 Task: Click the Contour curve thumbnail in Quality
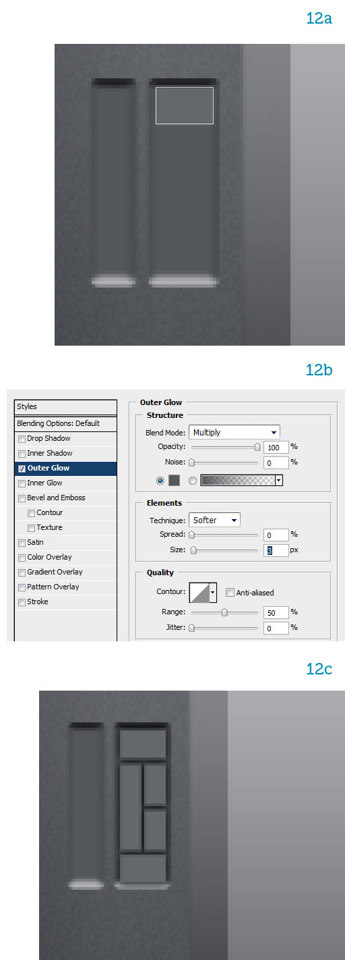[x=199, y=592]
